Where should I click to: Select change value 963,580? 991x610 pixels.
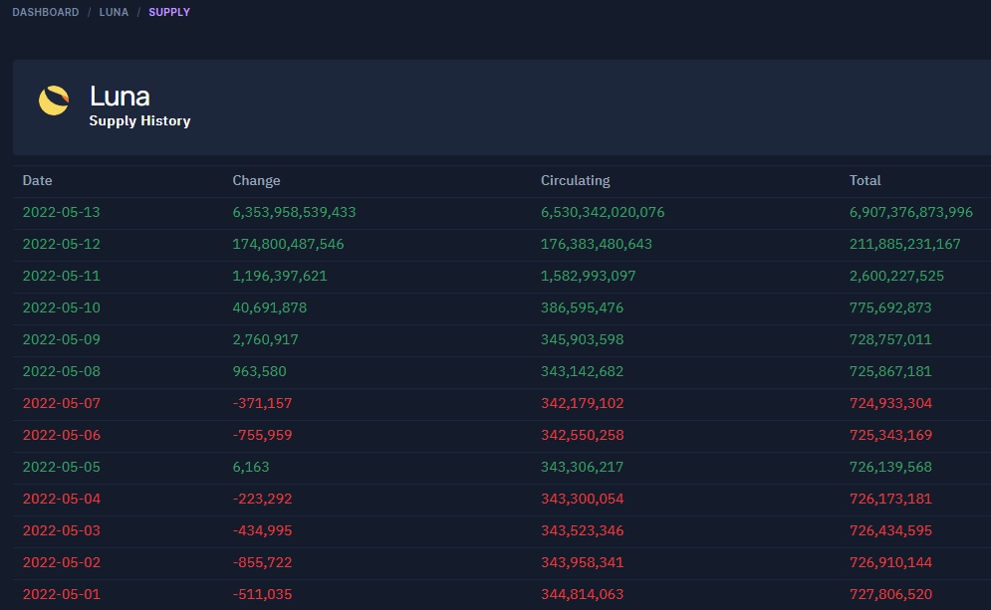(x=259, y=371)
